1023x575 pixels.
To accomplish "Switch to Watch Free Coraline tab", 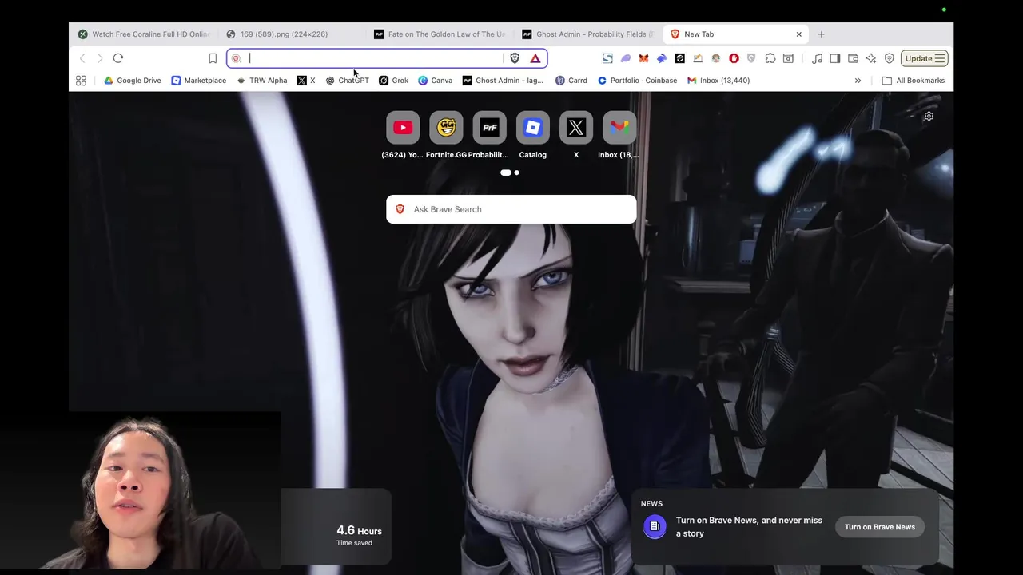I will tap(144, 34).
